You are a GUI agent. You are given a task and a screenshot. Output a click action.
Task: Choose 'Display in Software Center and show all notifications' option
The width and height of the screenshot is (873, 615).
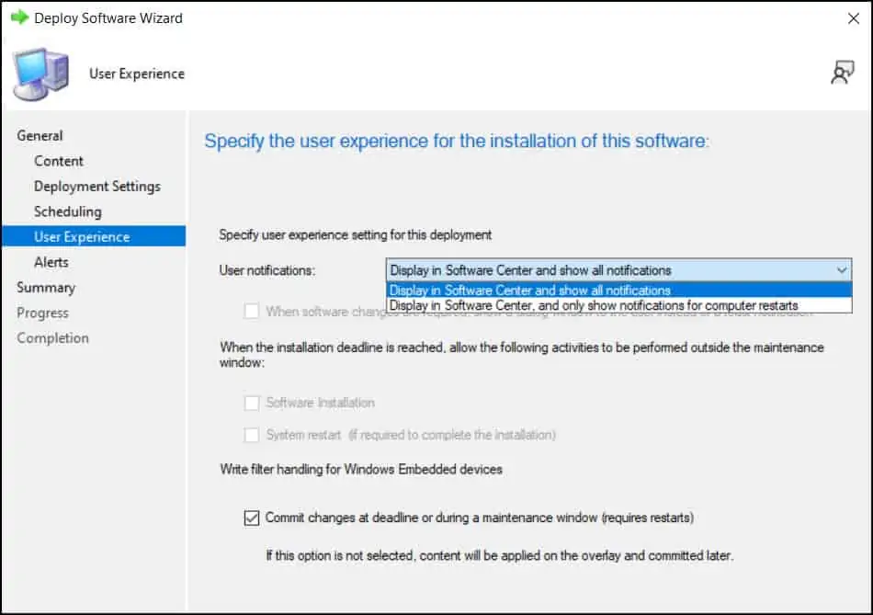click(x=618, y=290)
